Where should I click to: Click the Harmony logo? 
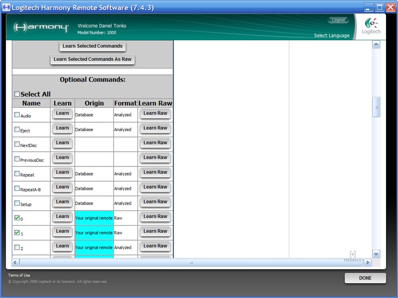click(41, 27)
